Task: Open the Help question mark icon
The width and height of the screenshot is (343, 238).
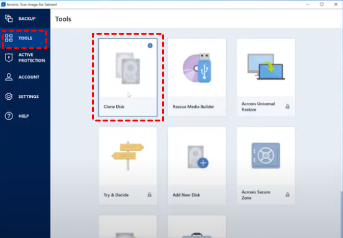Action: pos(9,116)
